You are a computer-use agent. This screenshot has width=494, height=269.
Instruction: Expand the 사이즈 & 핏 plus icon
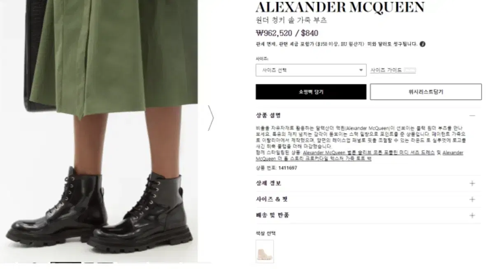click(472, 199)
